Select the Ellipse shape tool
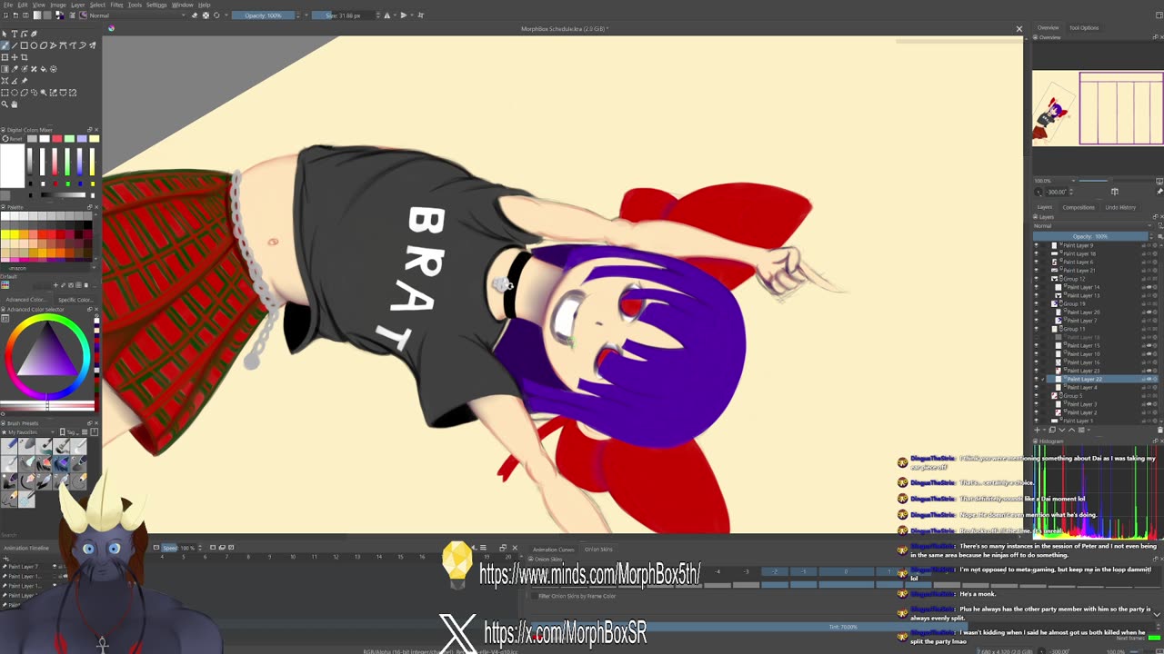This screenshot has height=654, width=1164. [34, 45]
